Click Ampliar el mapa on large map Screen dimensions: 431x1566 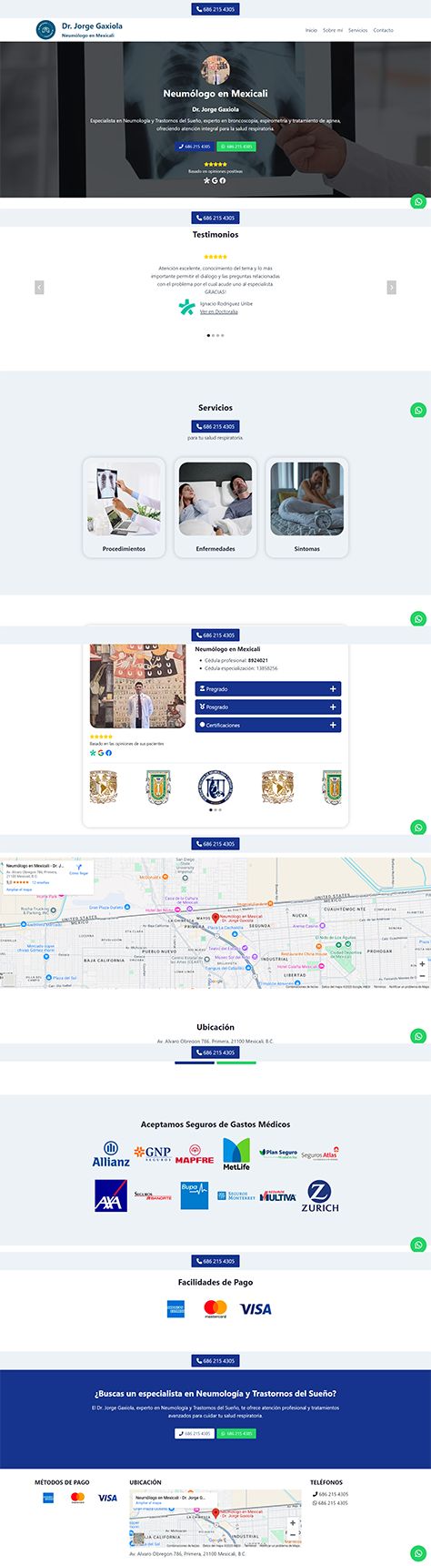click(x=19, y=890)
